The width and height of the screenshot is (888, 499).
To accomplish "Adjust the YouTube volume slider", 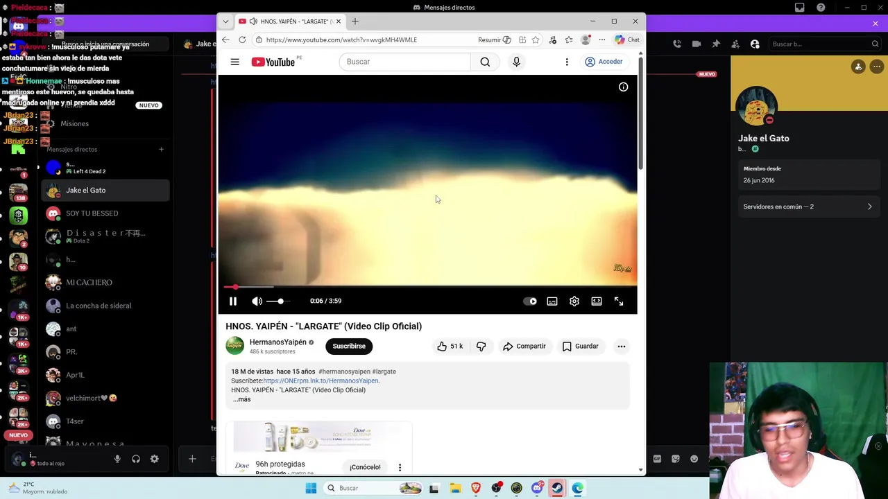I will pos(278,301).
